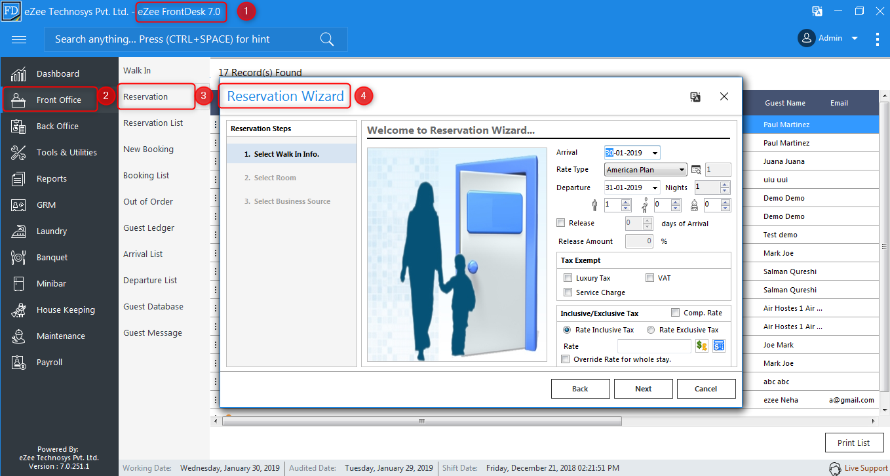Expand the Admin user dropdown arrow
This screenshot has width=890, height=476.
pos(855,39)
